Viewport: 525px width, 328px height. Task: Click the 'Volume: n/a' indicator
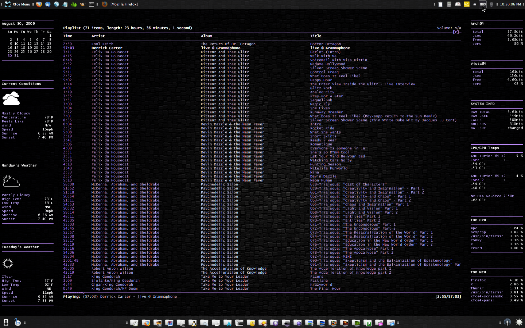coord(449,28)
